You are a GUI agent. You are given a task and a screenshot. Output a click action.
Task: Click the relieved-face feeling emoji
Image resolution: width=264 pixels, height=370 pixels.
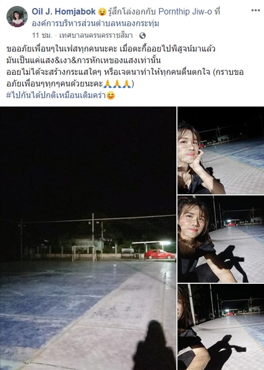(x=102, y=11)
